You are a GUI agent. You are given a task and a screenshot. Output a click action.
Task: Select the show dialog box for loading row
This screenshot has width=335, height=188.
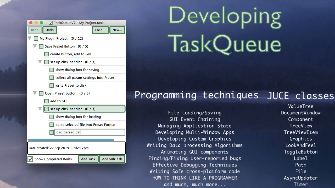click(87, 117)
